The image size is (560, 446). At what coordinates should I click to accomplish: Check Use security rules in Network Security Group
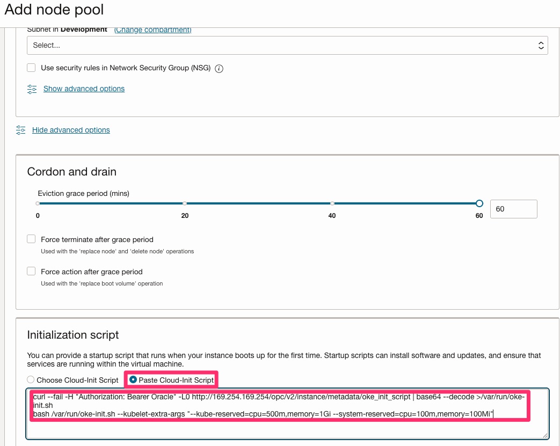tap(31, 68)
